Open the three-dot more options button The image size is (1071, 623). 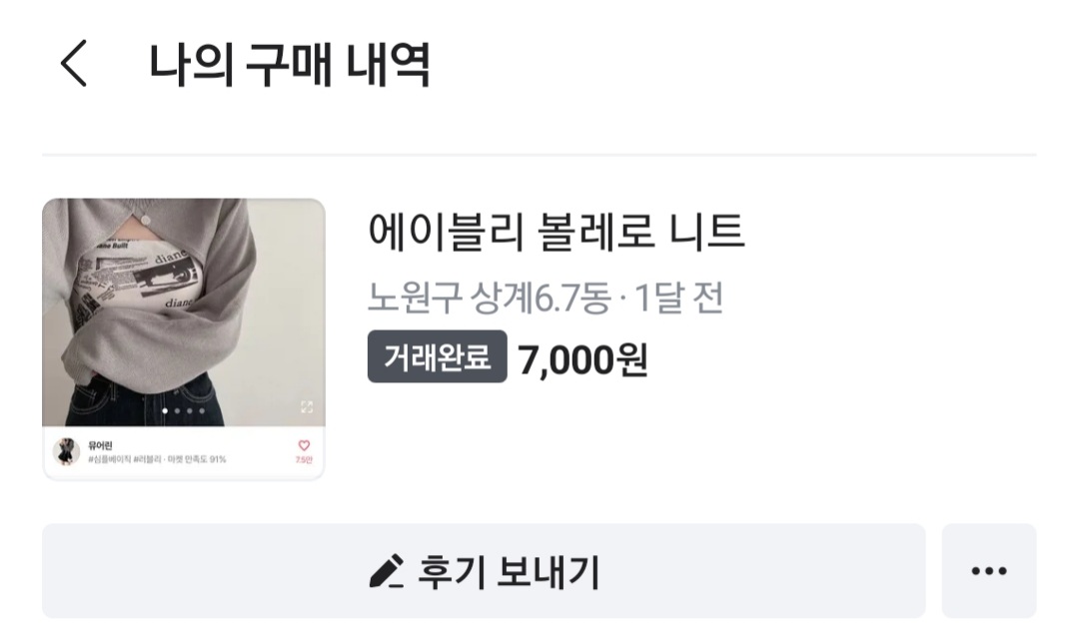(988, 570)
